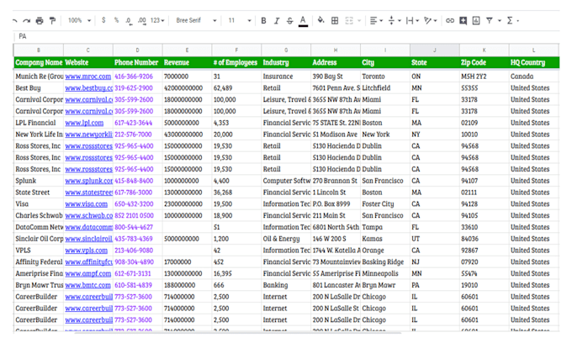This screenshot has height=343, width=572.
Task: Select column B header
Action: (x=39, y=50)
